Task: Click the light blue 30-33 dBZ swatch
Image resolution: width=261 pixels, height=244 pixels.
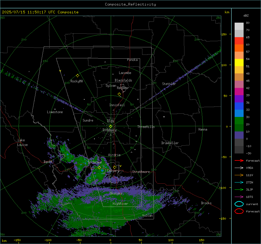Action: (x=239, y=113)
